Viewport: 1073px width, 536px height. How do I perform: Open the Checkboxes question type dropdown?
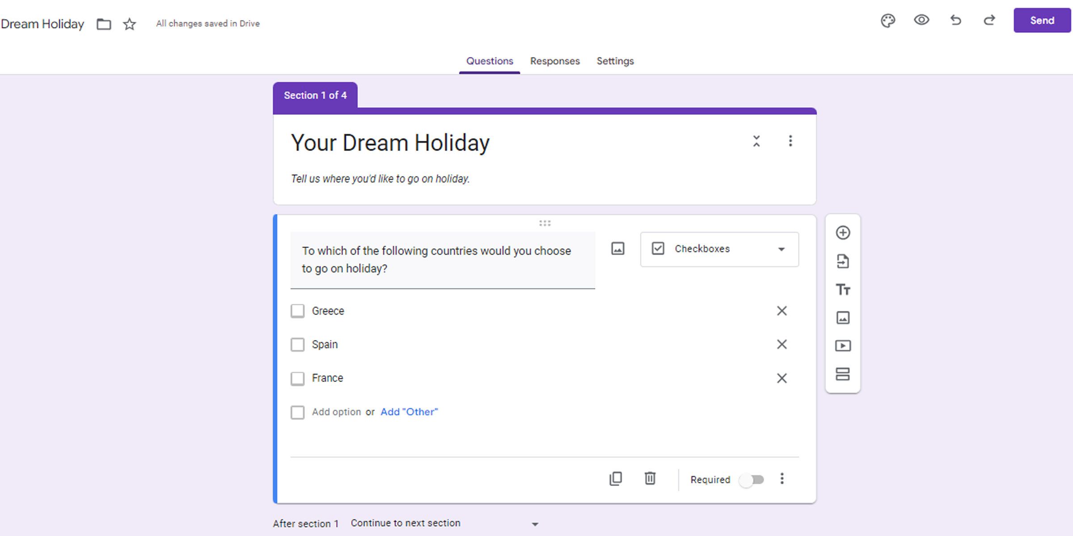coord(719,249)
